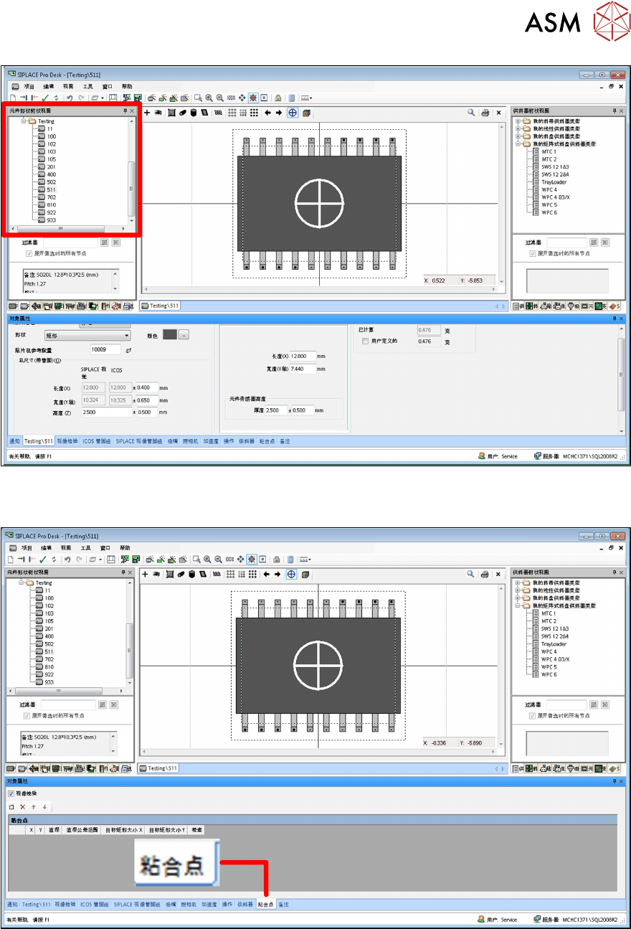Expand third feeder type folder in lower right tree
Image resolution: width=631 pixels, height=929 pixels.
pyautogui.click(x=518, y=598)
